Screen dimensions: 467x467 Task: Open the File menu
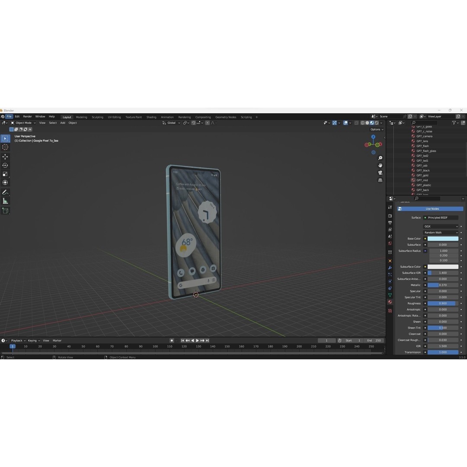pos(9,116)
